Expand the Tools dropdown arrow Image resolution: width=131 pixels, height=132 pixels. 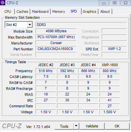coord(76,126)
